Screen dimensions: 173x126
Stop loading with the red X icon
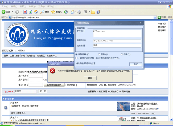coord(25,12)
